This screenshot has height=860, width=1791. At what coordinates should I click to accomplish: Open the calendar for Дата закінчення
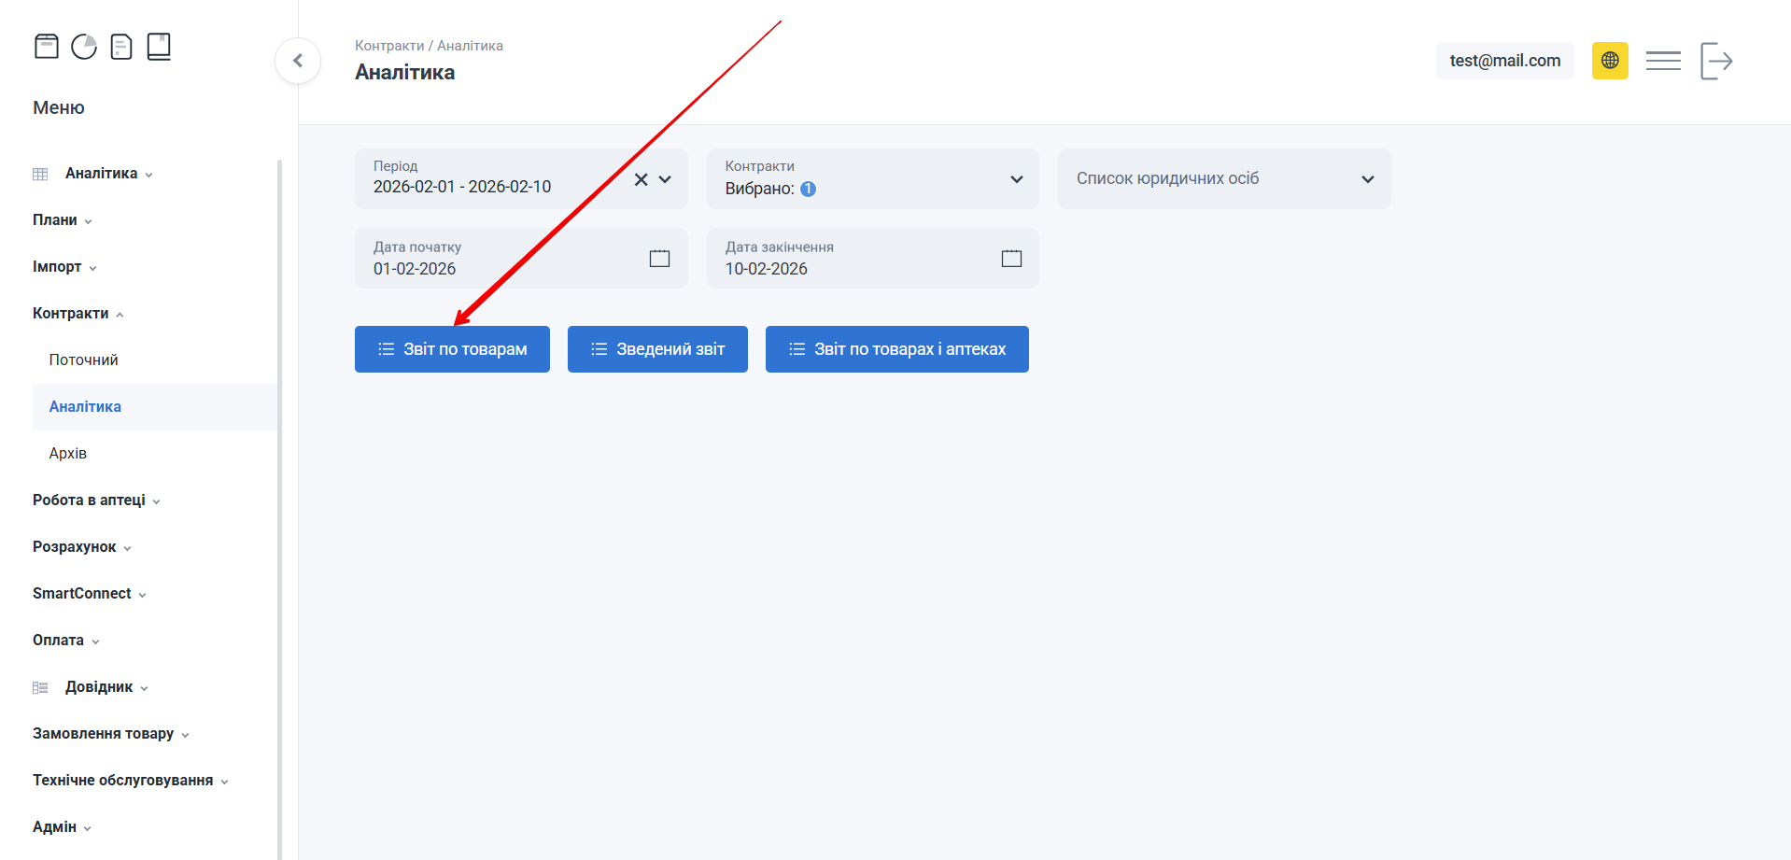[1011, 259]
